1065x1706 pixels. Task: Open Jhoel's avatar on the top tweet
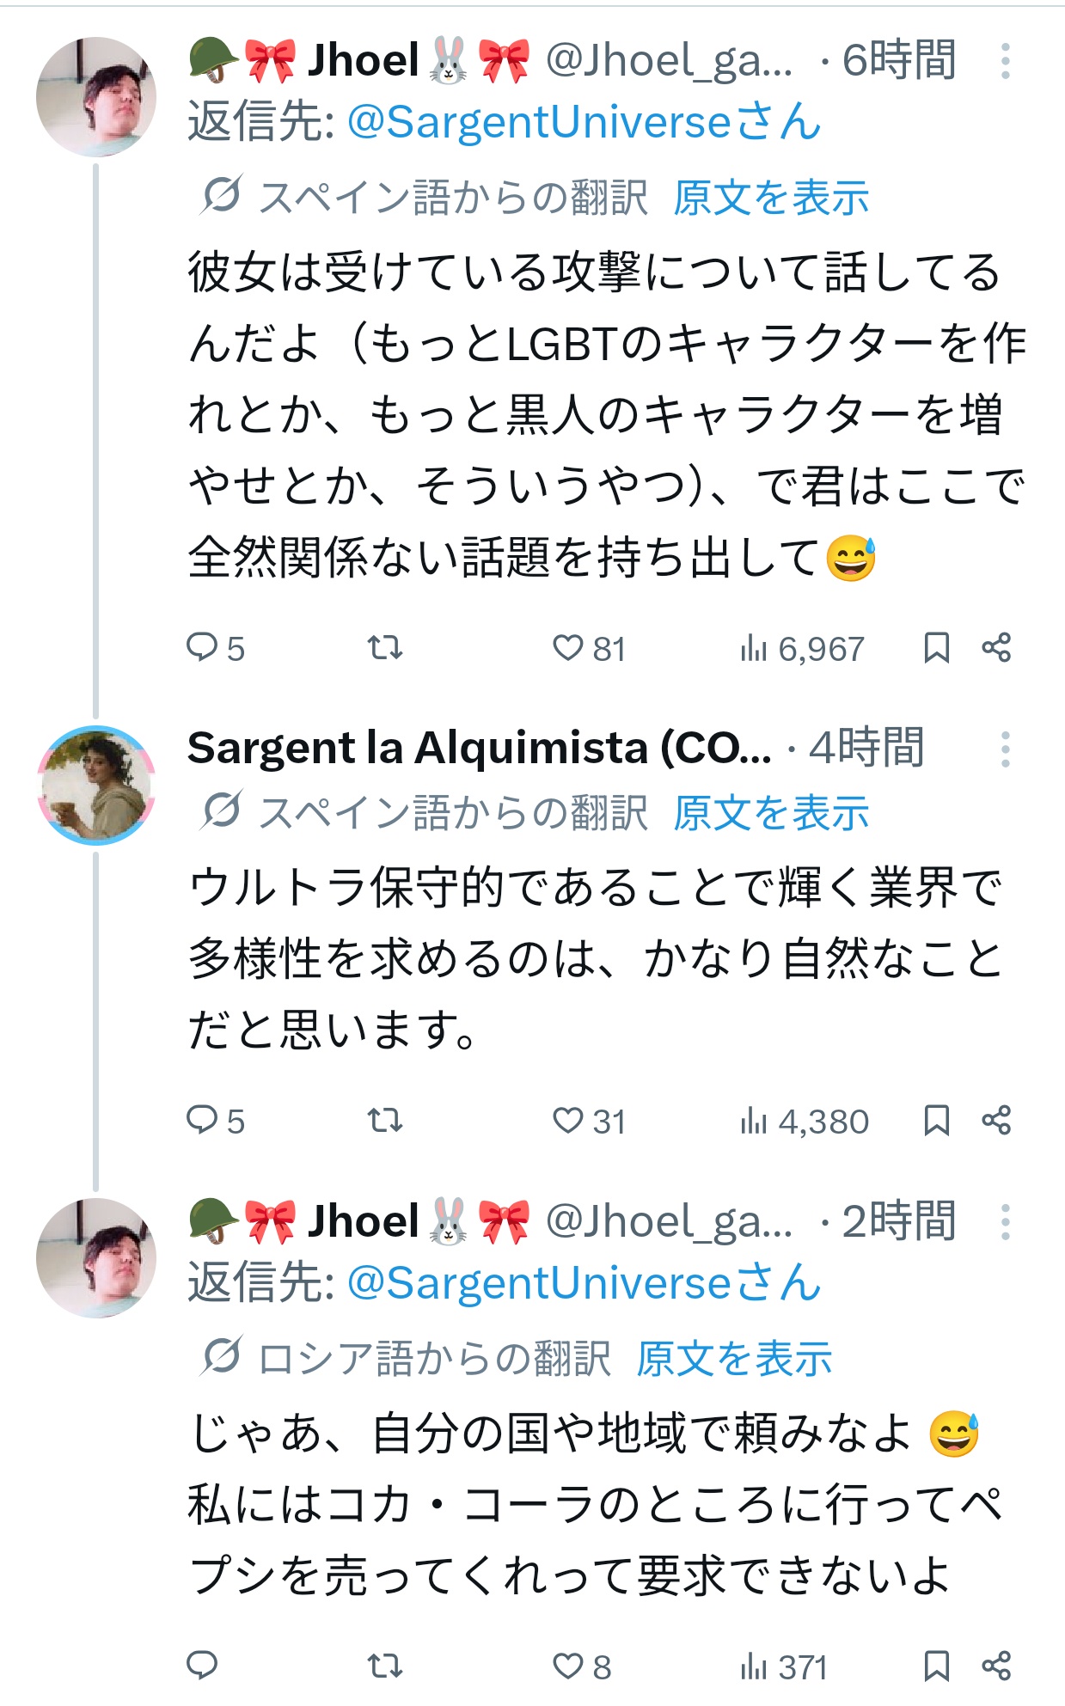[96, 96]
